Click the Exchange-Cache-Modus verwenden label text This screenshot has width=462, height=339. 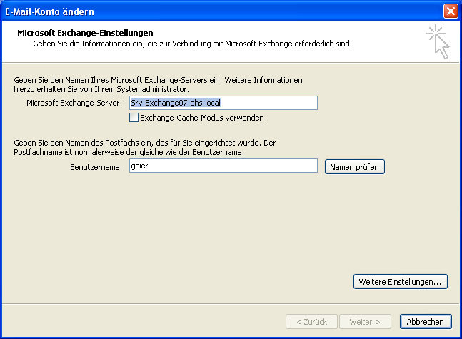202,117
